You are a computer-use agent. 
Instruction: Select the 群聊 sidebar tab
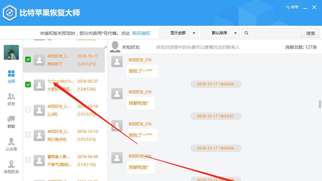click(11, 122)
